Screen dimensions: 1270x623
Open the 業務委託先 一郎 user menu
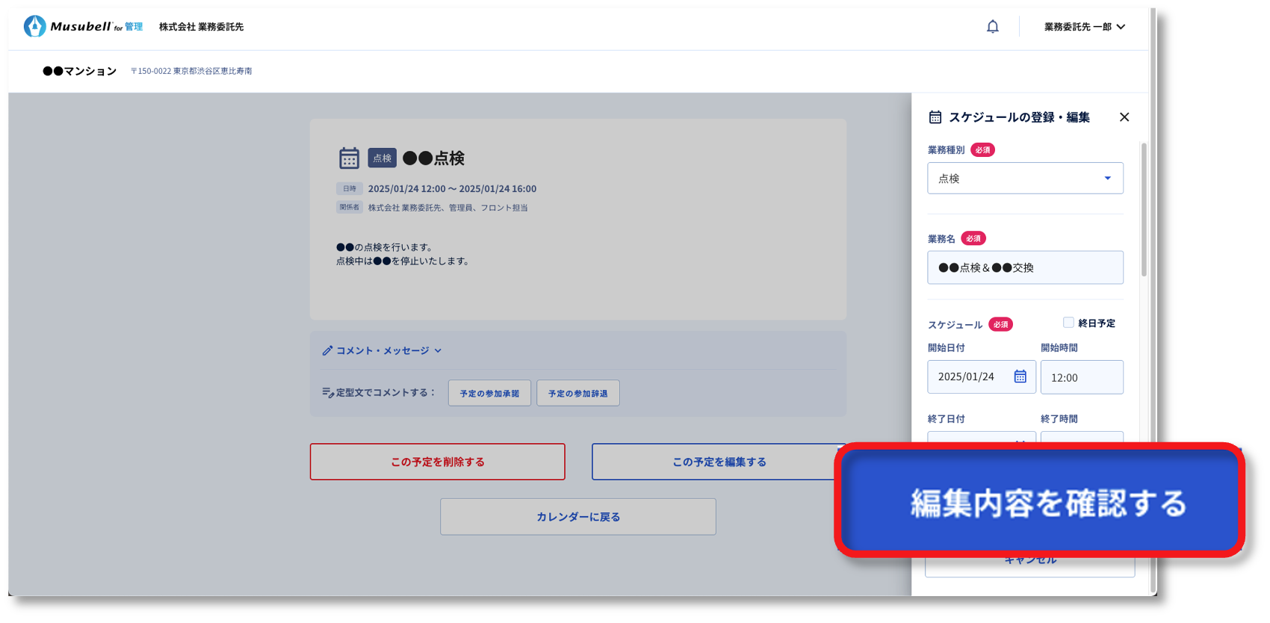click(1084, 27)
